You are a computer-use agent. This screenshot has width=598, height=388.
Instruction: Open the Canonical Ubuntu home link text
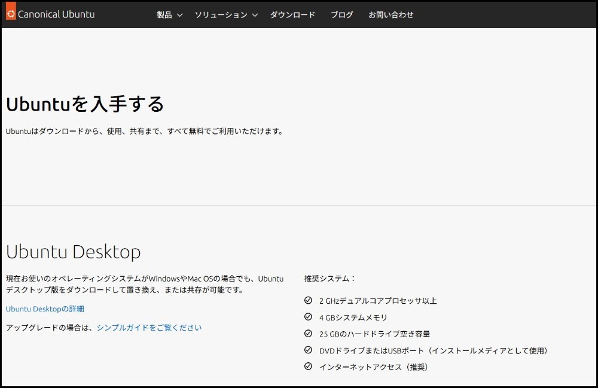pyautogui.click(x=56, y=14)
